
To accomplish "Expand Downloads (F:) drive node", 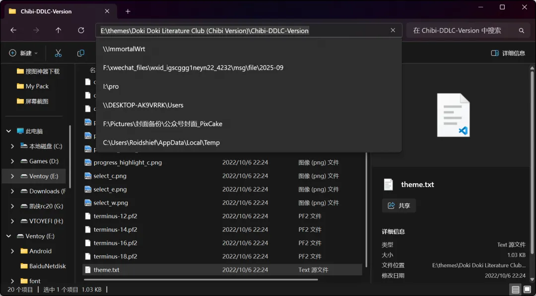I will 12,191.
